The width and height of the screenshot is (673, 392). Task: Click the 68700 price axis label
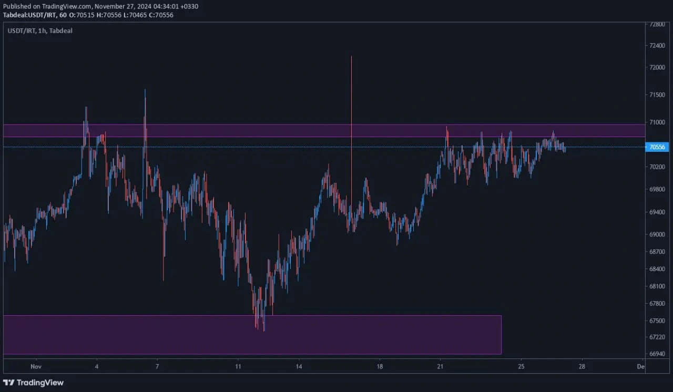pos(657,252)
